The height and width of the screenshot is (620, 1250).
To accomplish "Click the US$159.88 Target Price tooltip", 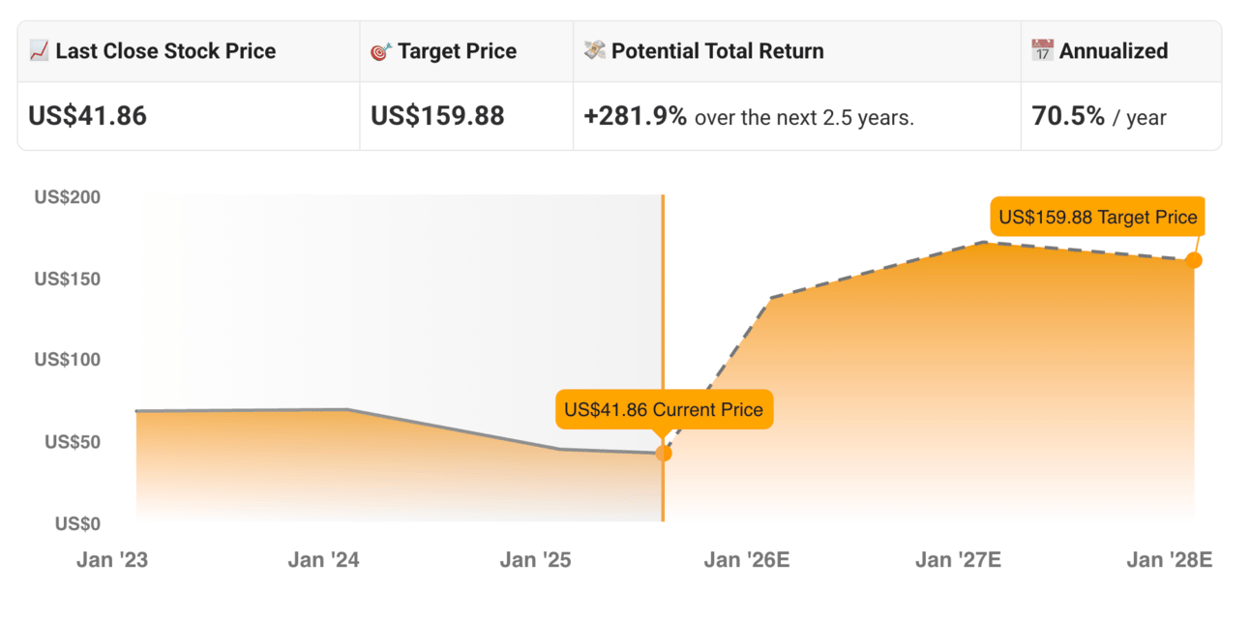I will pos(1098,218).
